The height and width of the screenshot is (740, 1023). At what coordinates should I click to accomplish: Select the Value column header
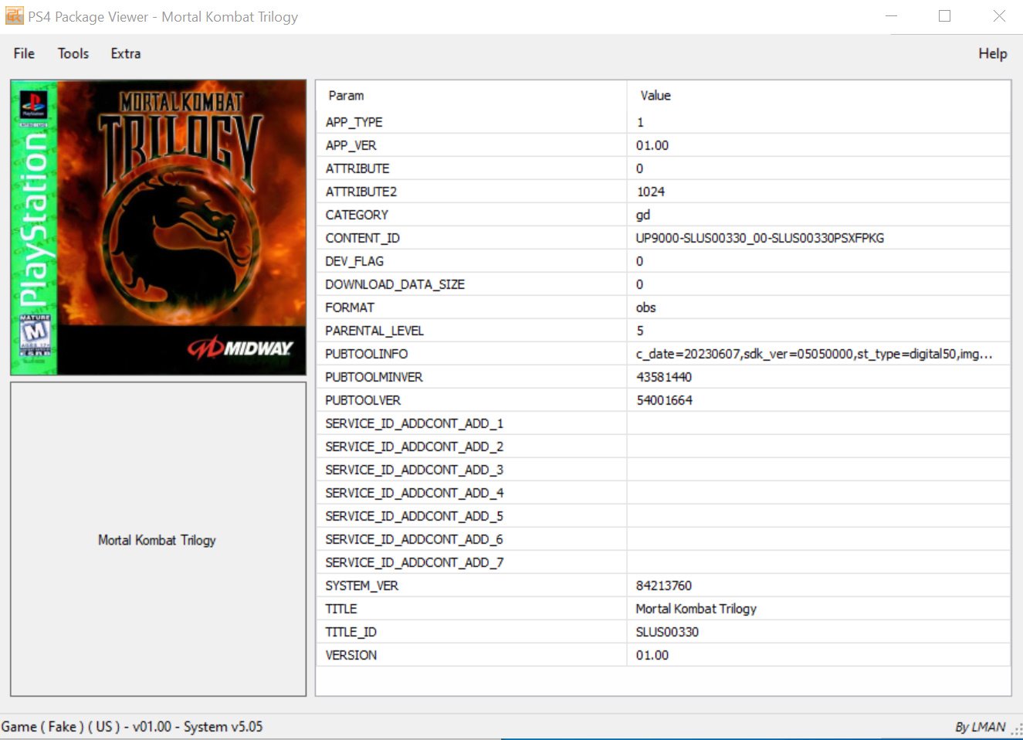pos(818,95)
